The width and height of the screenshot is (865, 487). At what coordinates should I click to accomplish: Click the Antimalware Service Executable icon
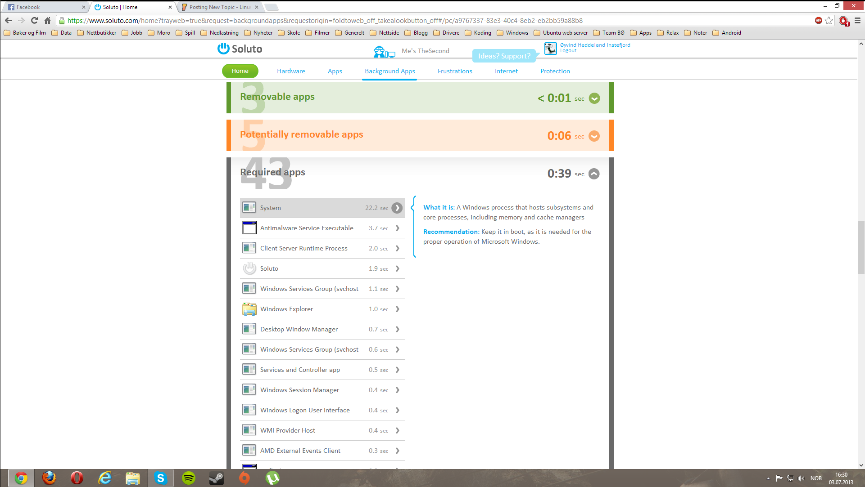click(249, 228)
